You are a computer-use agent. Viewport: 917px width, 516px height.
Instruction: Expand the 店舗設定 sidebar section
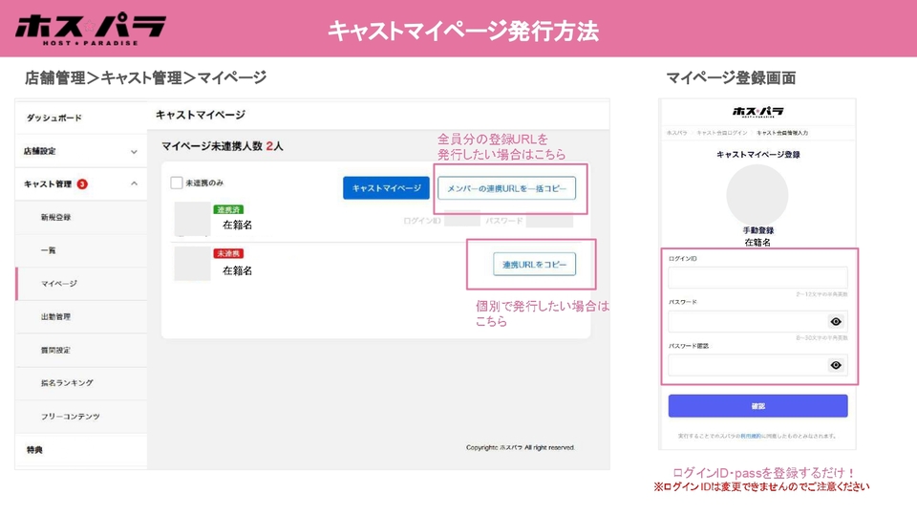(x=133, y=151)
